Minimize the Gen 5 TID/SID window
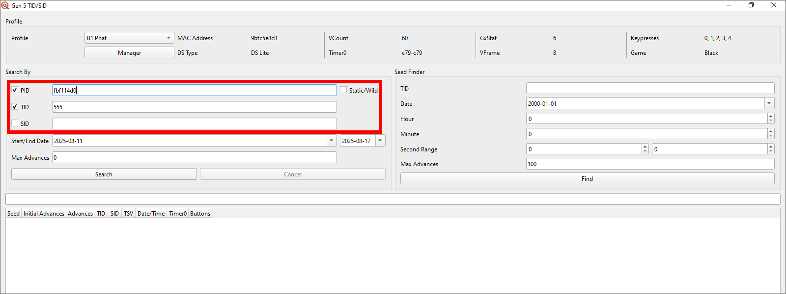 (729, 5)
